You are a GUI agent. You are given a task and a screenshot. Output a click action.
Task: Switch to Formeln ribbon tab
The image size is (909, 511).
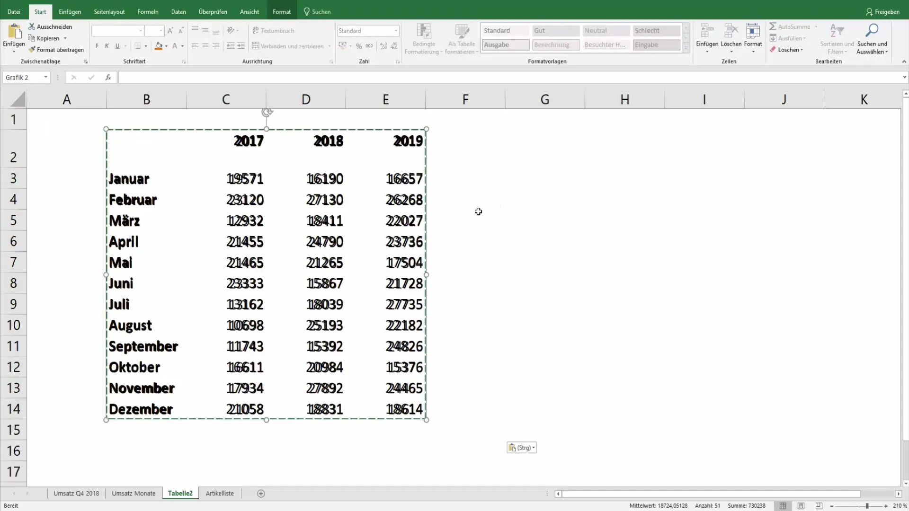coord(148,12)
